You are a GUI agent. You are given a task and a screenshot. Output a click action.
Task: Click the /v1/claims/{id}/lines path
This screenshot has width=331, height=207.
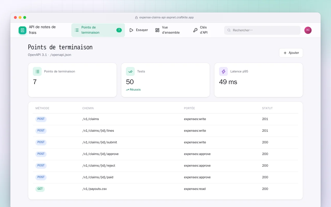[98, 131]
